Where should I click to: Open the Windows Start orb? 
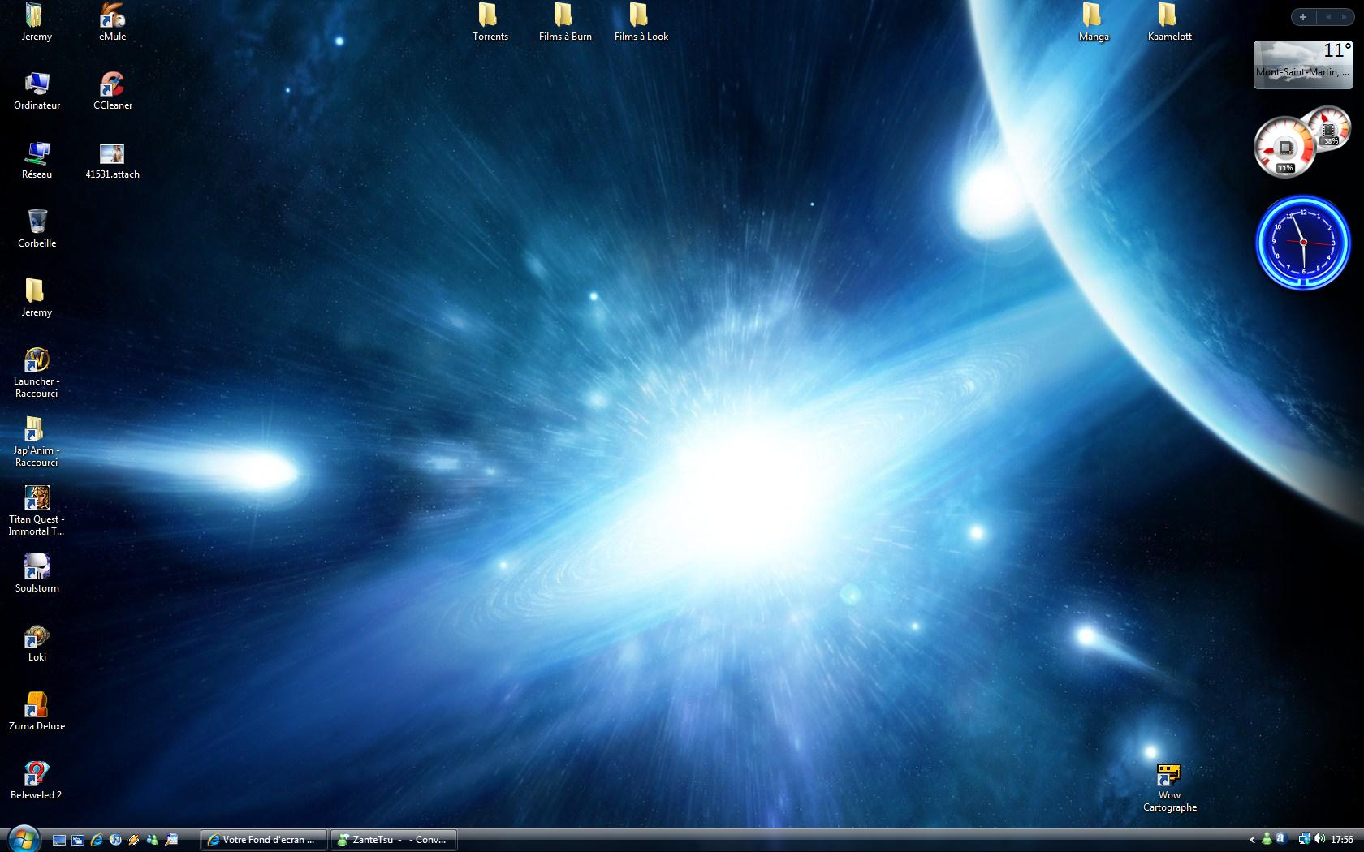[23, 839]
